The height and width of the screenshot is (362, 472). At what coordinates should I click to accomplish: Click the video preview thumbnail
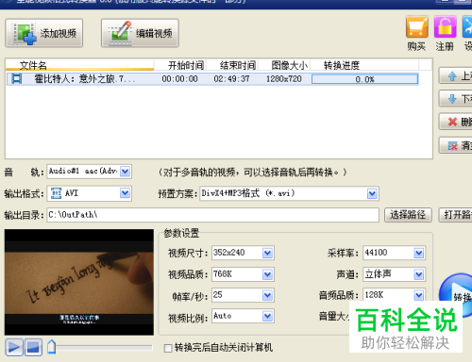coord(79,282)
